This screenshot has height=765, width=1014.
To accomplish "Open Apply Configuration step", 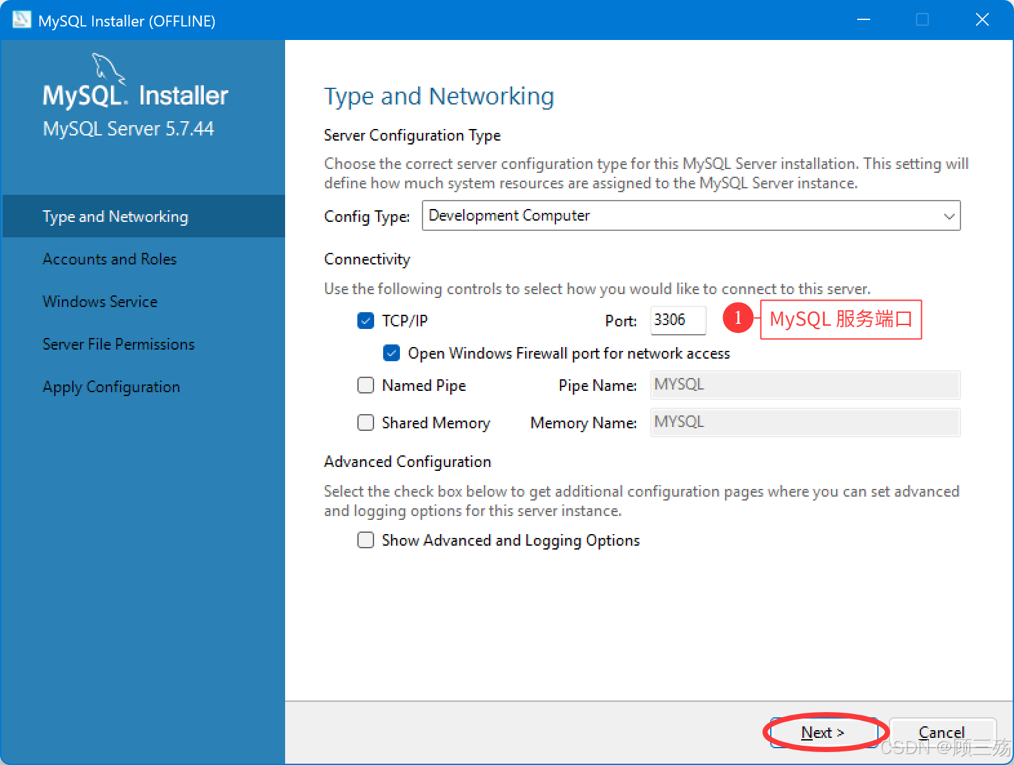I will click(x=143, y=386).
